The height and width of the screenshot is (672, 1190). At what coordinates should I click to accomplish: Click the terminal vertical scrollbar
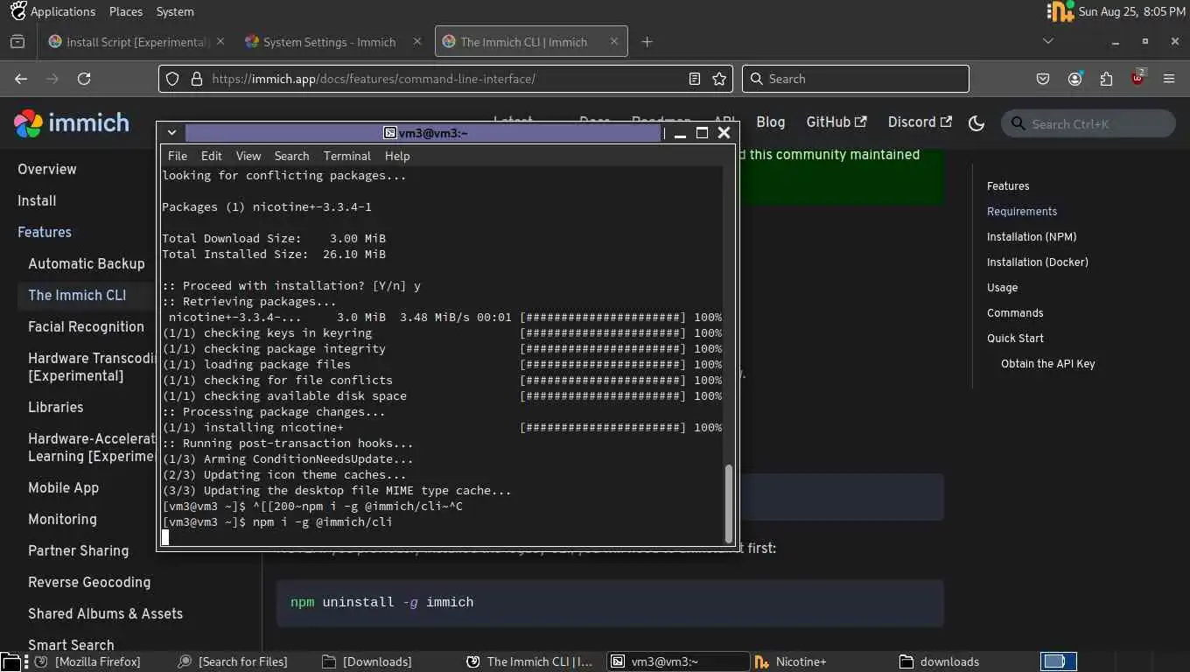pos(728,503)
